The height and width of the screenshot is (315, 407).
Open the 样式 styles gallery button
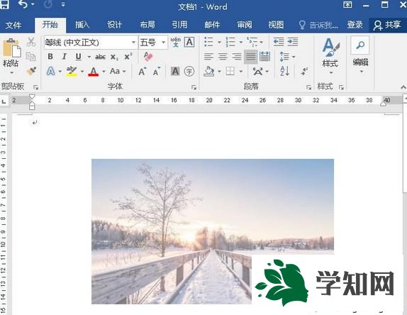[x=330, y=55]
